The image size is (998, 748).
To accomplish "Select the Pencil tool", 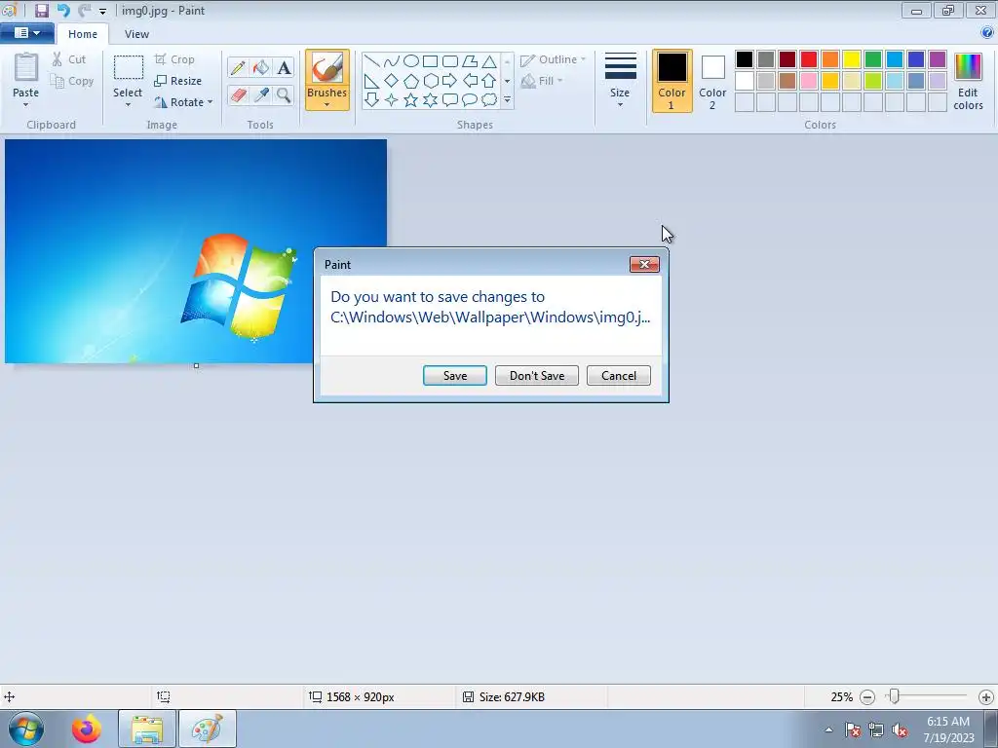I will pos(238,67).
